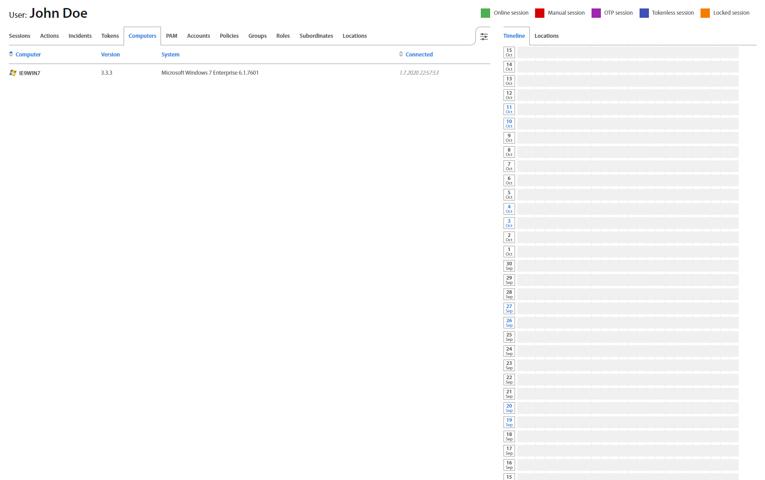Click the orange Locked session swatch
The width and height of the screenshot is (765, 480).
click(705, 13)
